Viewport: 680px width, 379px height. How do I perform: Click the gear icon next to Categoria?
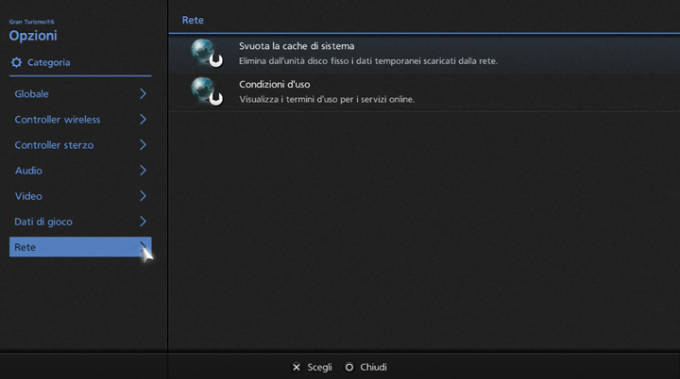pos(16,62)
